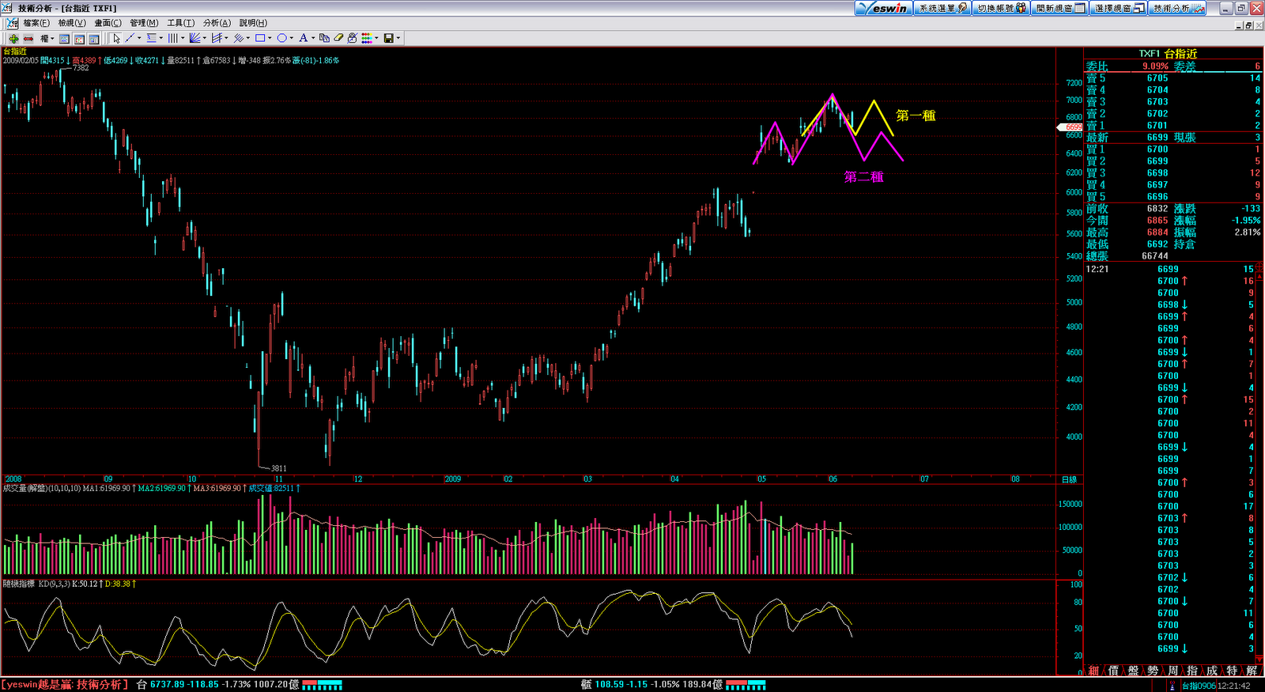
Task: Select the first chart layout window icon
Action: tap(64, 39)
